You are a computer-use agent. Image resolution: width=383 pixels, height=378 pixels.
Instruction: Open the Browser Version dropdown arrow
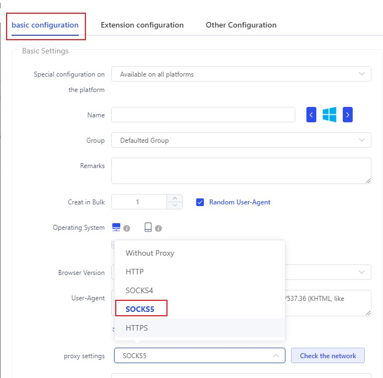click(362, 272)
